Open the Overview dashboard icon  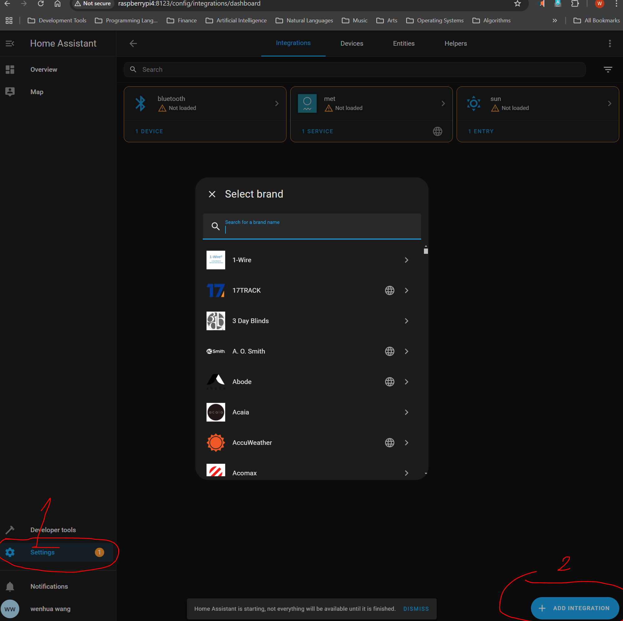[x=10, y=70]
